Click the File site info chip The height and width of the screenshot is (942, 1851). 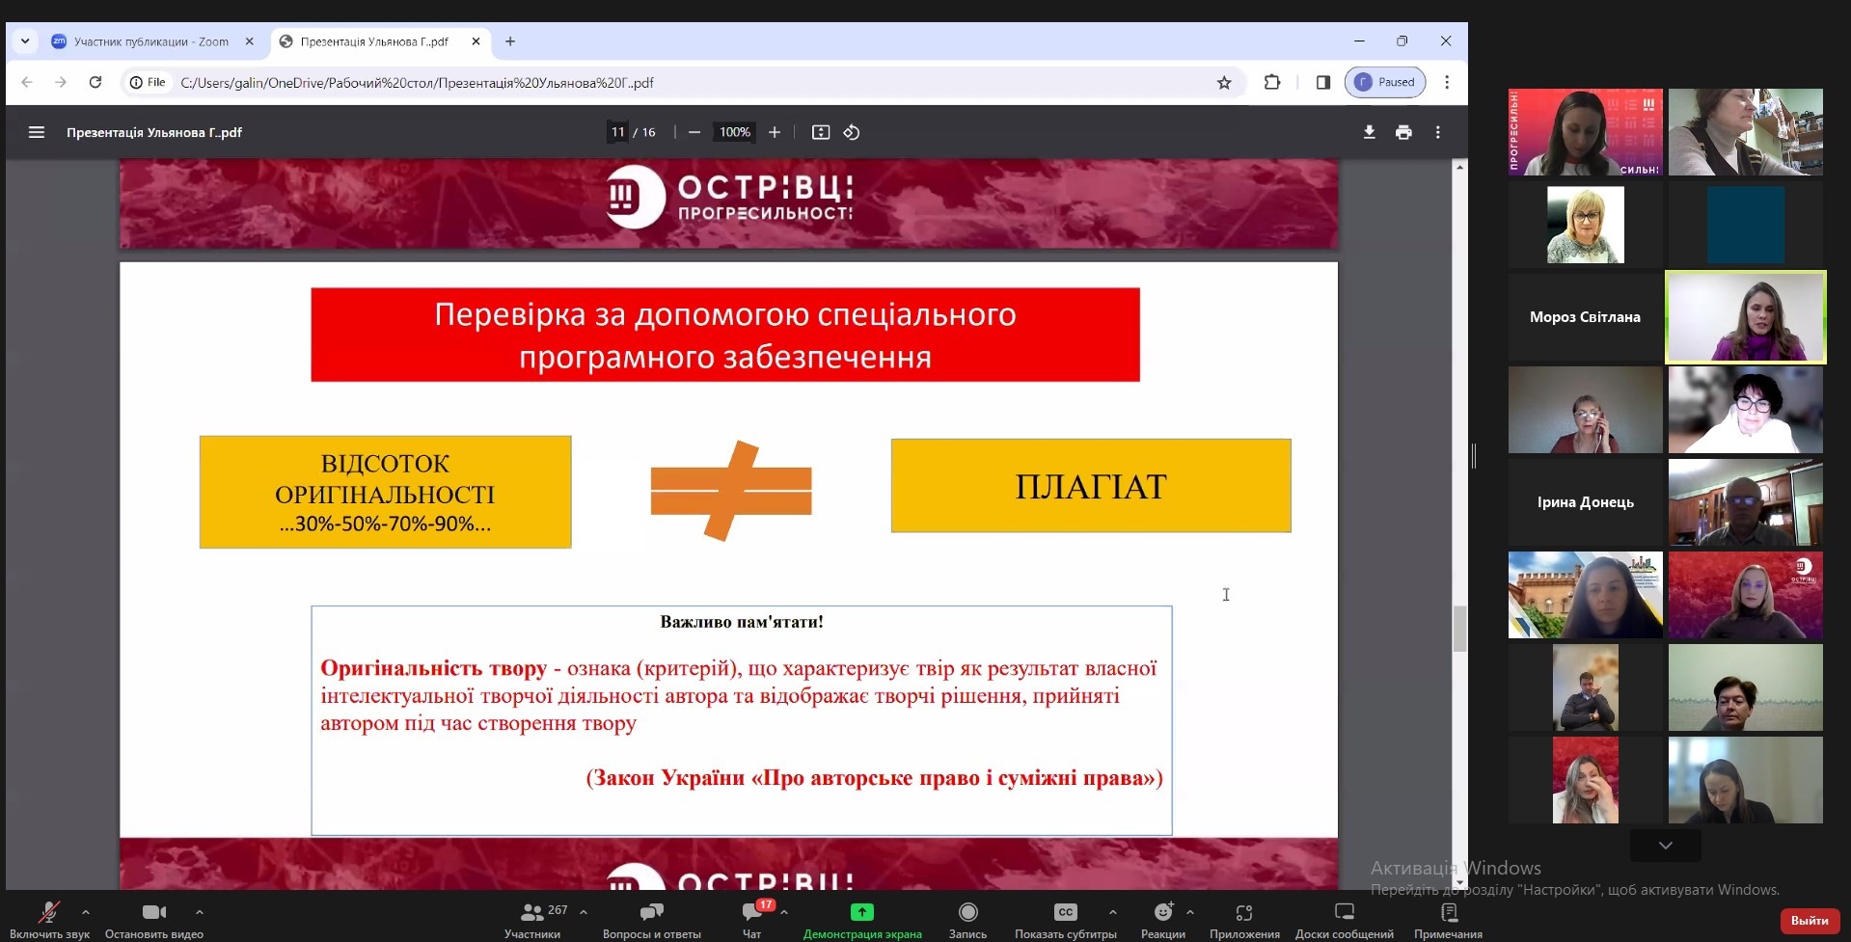[x=149, y=82]
